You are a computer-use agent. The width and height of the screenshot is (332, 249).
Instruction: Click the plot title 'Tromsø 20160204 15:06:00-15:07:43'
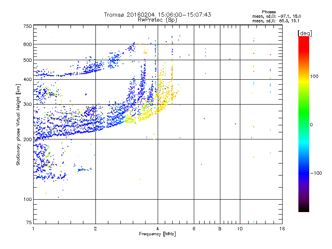(x=158, y=15)
